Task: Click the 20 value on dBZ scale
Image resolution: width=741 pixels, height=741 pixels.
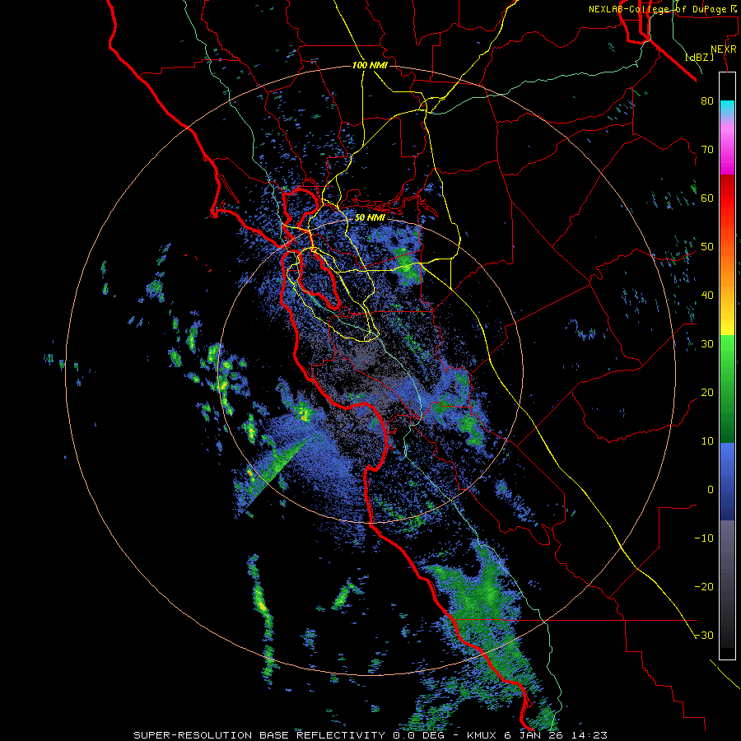Action: tap(707, 393)
